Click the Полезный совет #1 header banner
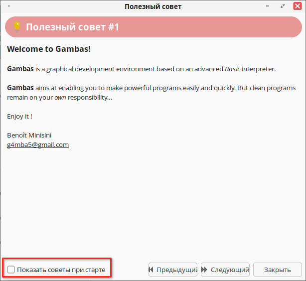 153,27
